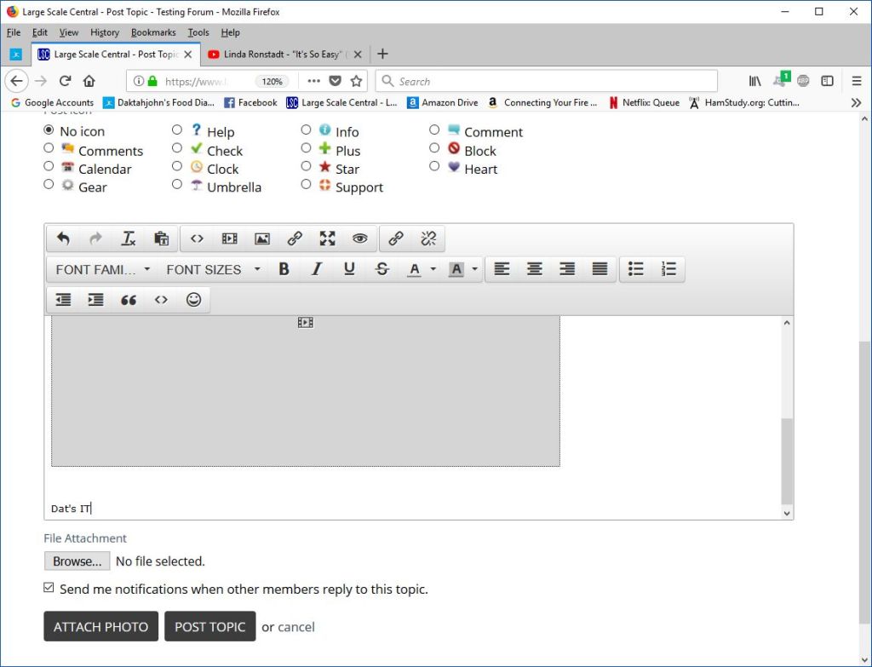Open the Netflix Queue bookmark
872x667 pixels.
[x=644, y=102]
